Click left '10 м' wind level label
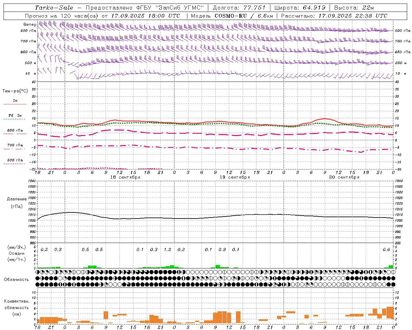412x330 pixels. [x=31, y=74]
